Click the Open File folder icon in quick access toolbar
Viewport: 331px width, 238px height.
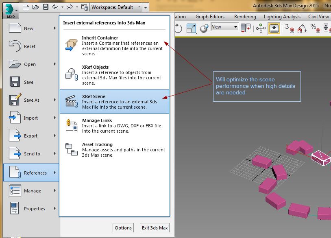[36, 7]
